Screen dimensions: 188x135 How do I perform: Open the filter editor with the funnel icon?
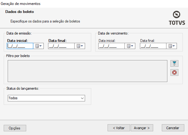click(x=174, y=63)
